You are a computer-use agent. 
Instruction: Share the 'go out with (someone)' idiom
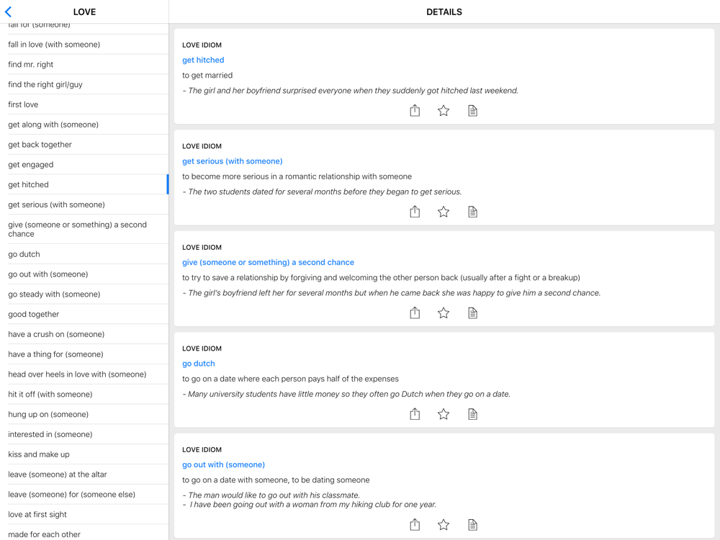pos(415,525)
